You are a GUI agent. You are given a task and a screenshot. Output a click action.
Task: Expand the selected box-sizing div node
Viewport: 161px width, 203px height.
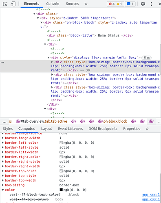point(52,62)
